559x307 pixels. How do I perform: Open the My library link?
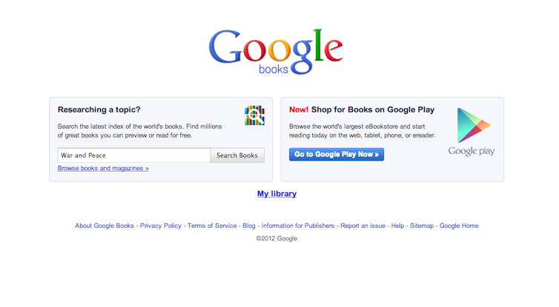click(277, 194)
